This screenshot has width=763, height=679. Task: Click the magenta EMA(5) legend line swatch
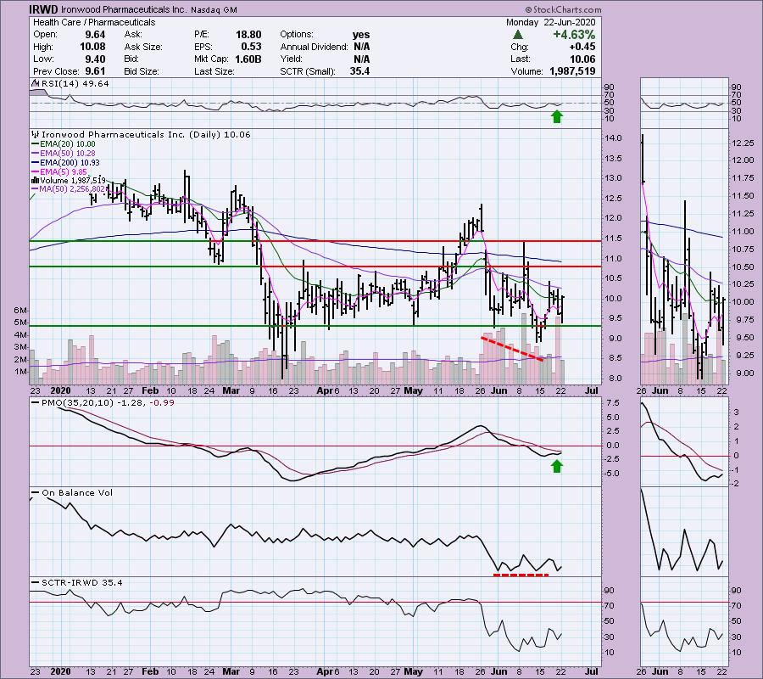pyautogui.click(x=35, y=172)
